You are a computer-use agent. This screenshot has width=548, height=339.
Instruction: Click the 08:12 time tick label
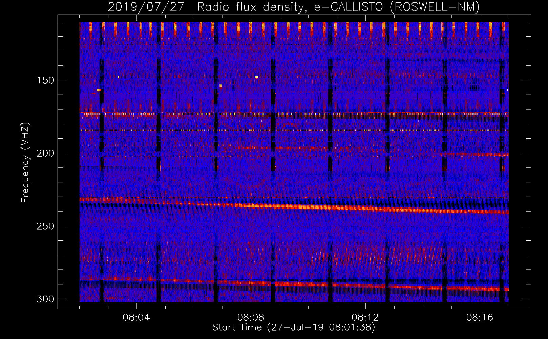(365, 318)
